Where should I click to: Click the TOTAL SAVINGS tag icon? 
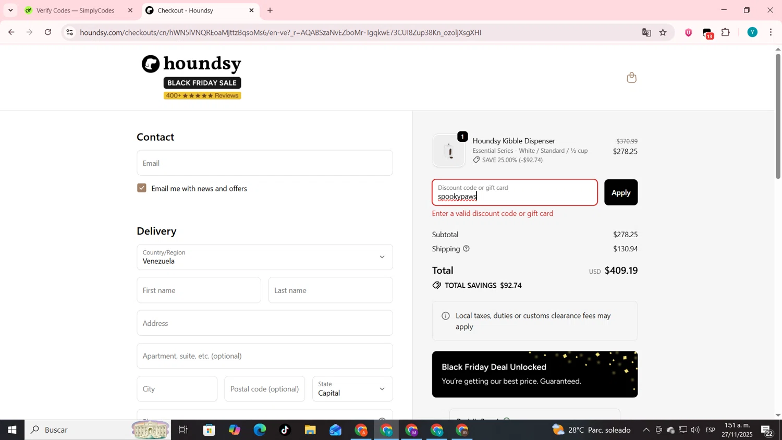point(437,286)
